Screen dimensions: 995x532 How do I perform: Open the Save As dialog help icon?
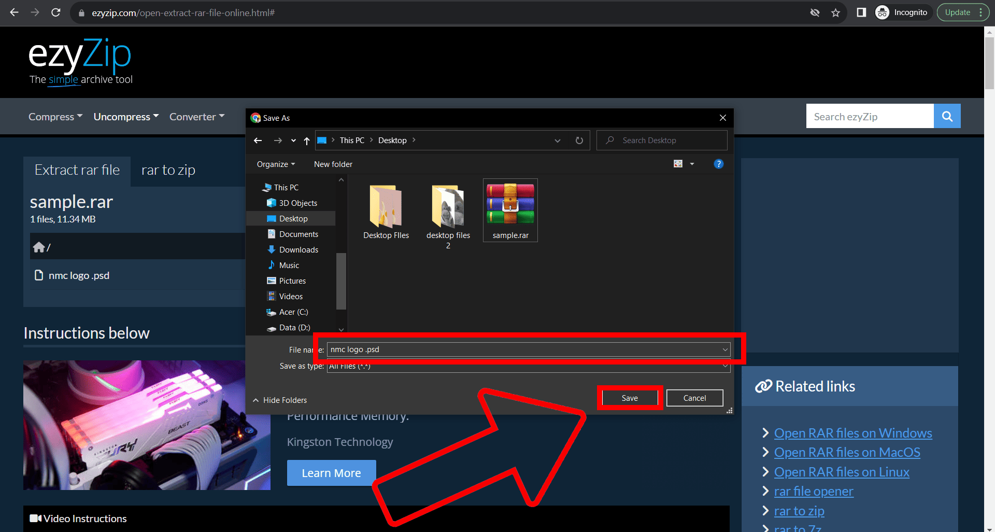pos(719,164)
